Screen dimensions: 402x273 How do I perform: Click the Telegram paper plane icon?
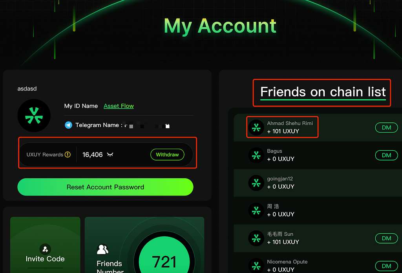click(68, 125)
